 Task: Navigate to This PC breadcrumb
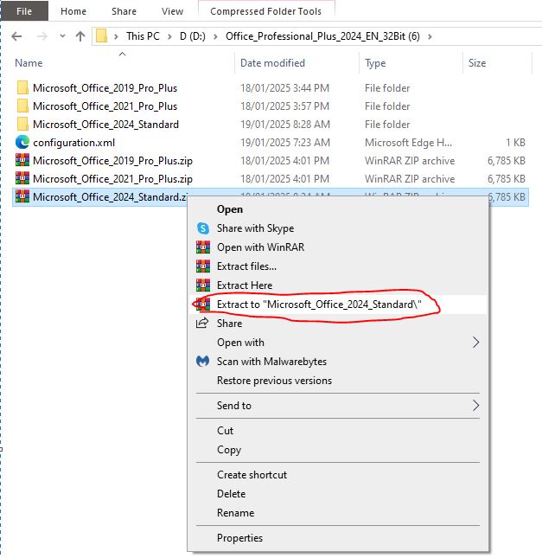pos(143,36)
